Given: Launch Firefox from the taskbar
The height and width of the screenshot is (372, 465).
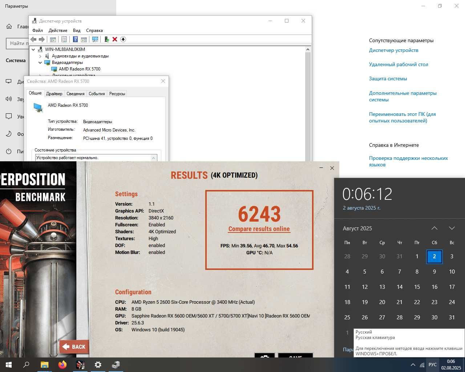Looking at the screenshot, I should [62, 365].
